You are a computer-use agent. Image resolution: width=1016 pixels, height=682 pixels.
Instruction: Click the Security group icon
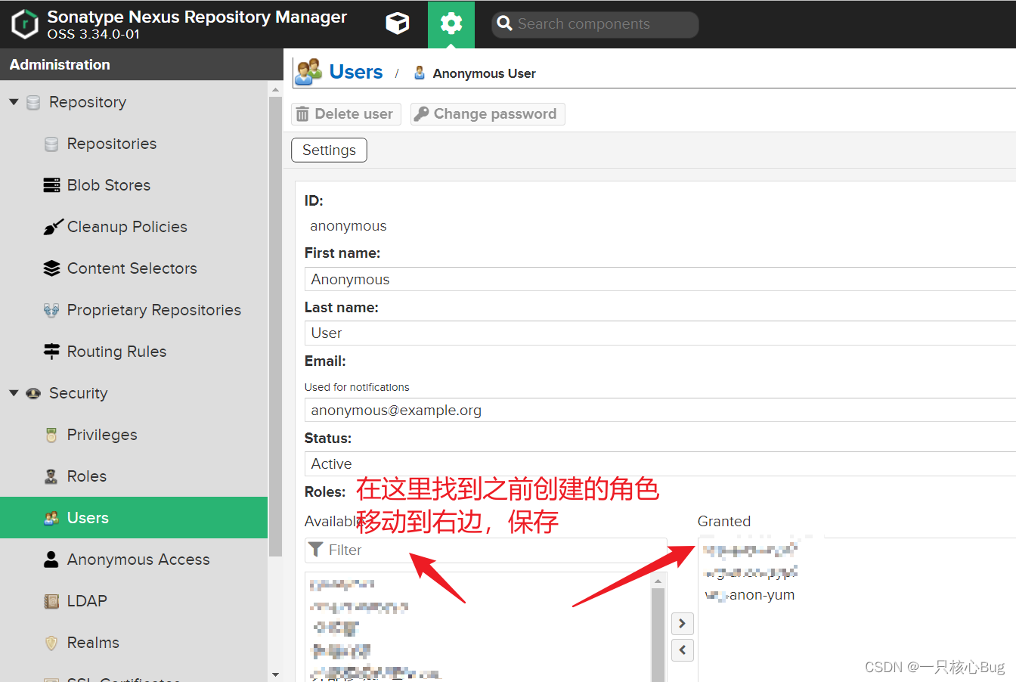coord(33,393)
